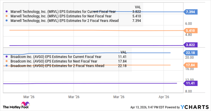Image resolution: width=211 pixels, height=111 pixels.
Task: Click the 20.00 y-axis label
Action: (190, 57)
